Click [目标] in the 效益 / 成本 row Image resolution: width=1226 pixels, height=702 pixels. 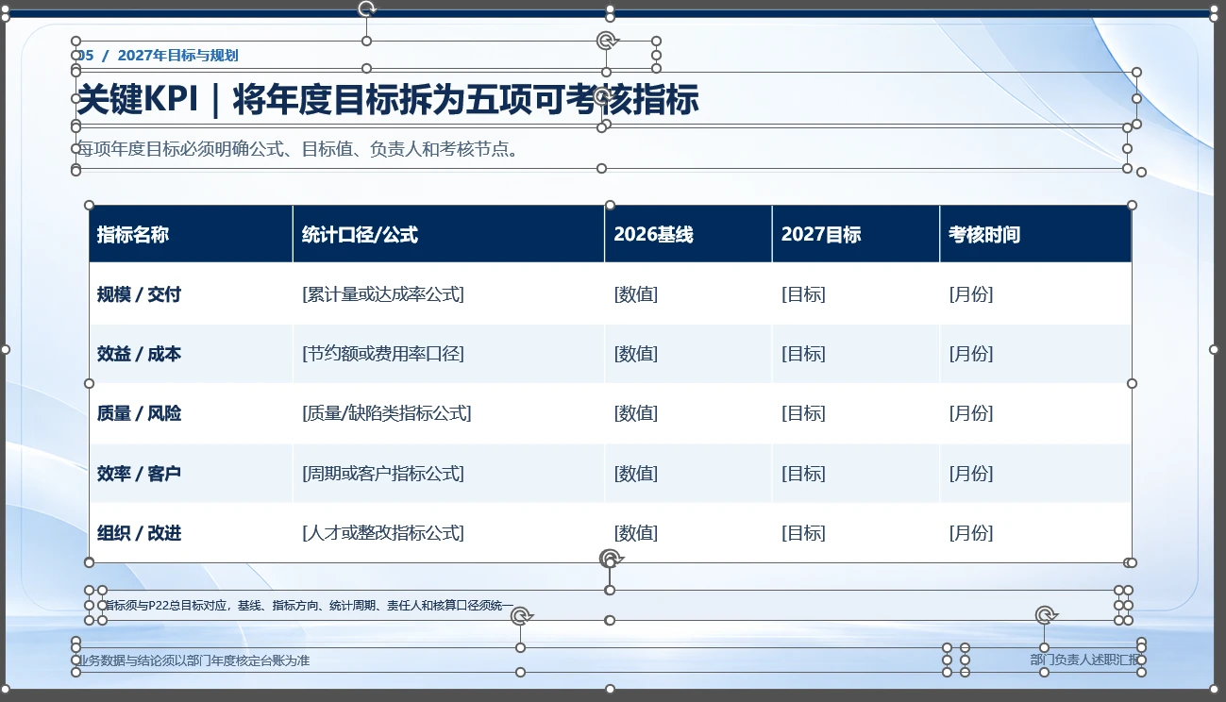[803, 354]
